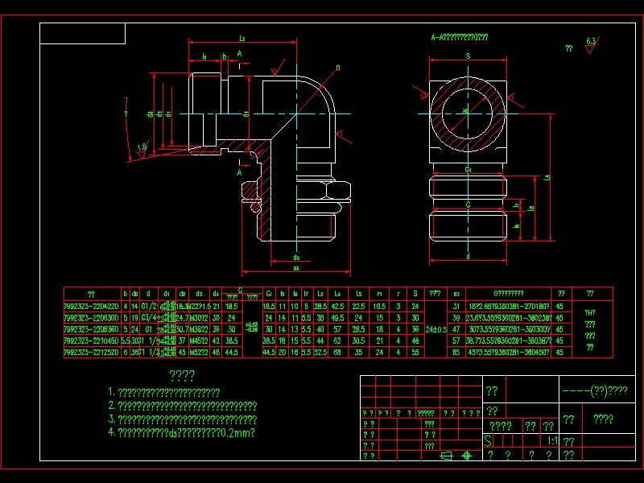
Task: Click the G1/2 cell in d column
Action: [x=149, y=307]
